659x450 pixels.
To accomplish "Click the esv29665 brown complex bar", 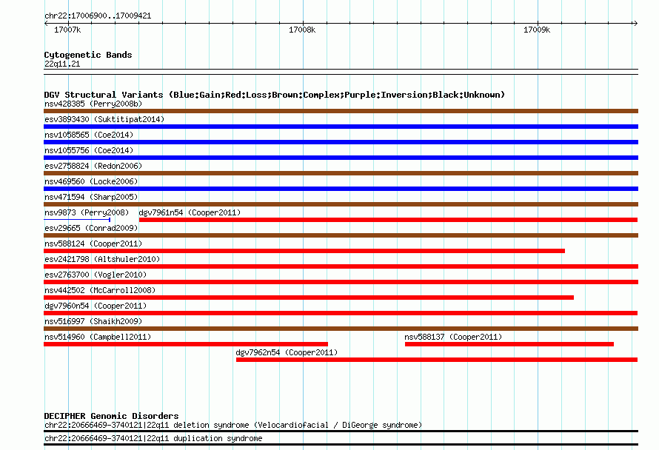I will (341, 235).
